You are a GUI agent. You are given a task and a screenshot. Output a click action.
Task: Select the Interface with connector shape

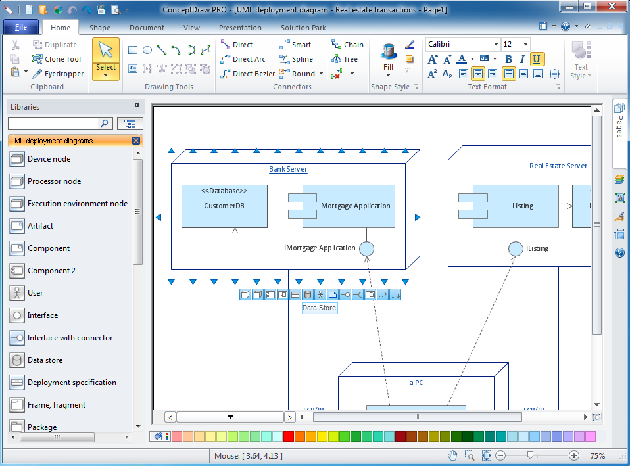[x=61, y=338]
